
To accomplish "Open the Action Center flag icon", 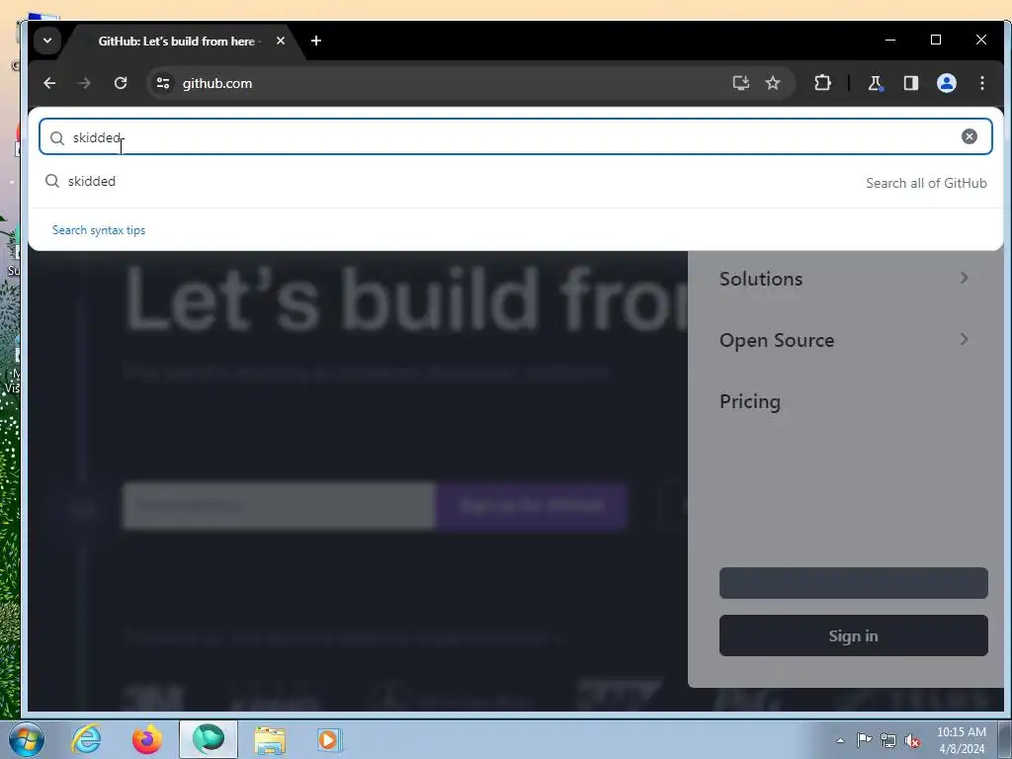I will click(x=864, y=740).
